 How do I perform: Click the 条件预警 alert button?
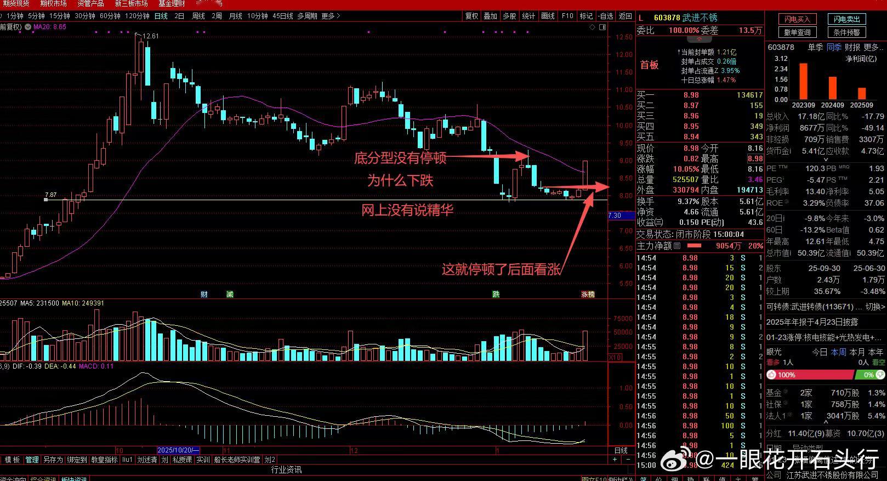(847, 32)
